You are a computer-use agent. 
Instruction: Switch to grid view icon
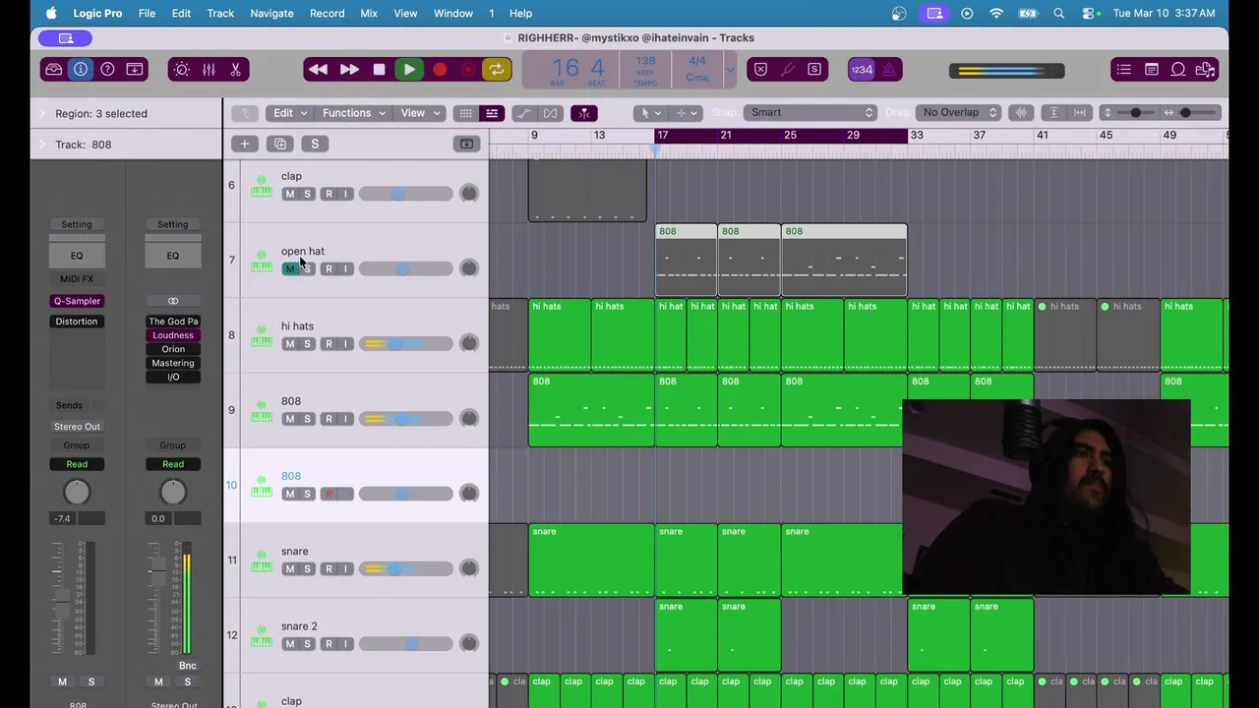point(465,113)
